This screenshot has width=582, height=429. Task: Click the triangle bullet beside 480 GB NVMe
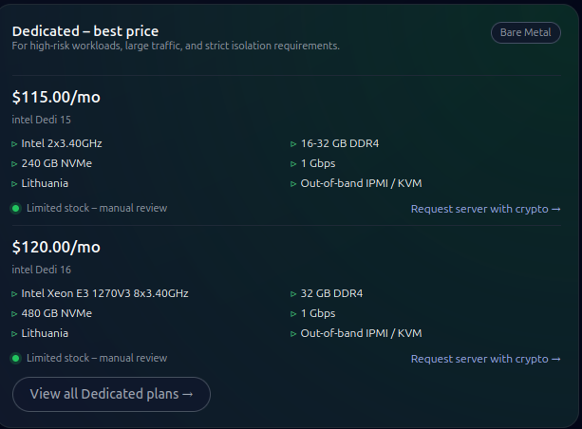(14, 313)
